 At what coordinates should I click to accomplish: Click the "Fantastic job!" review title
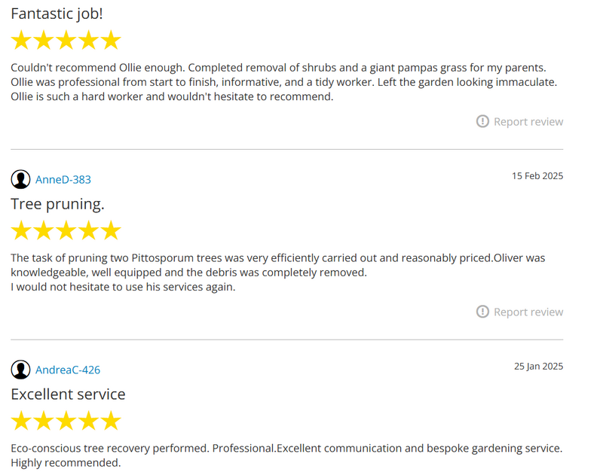tap(57, 14)
